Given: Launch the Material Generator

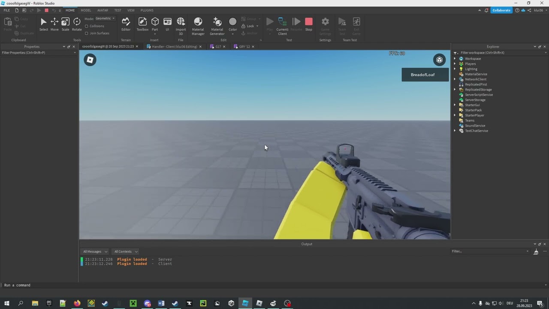Looking at the screenshot, I should (217, 26).
